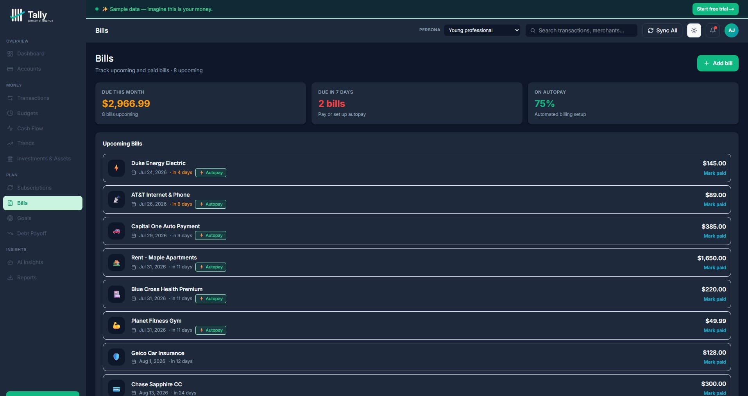The image size is (748, 396).
Task: Select Trends in the sidebar
Action: point(43,143)
